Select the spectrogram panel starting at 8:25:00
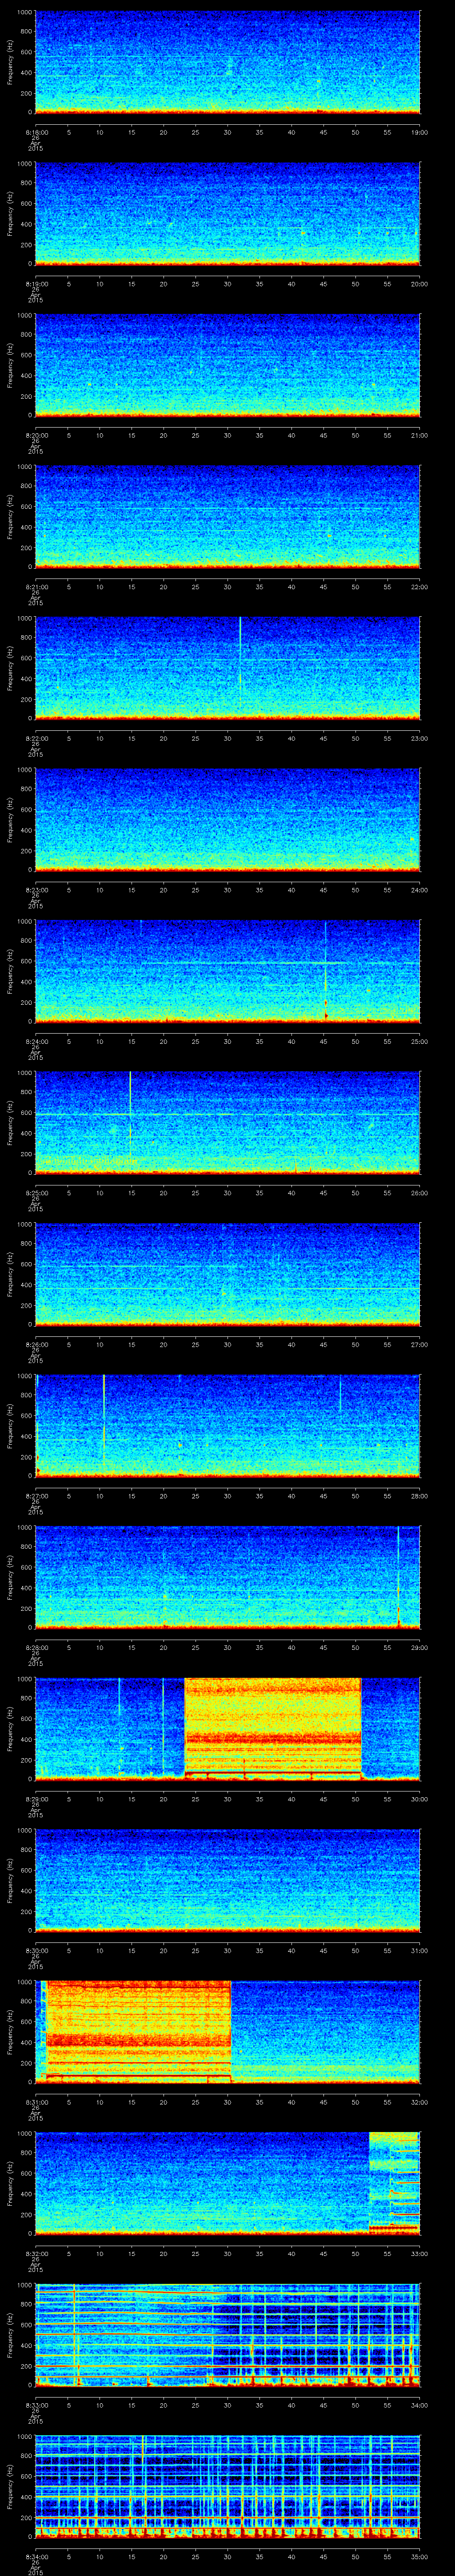The image size is (455, 2576). (x=228, y=1123)
